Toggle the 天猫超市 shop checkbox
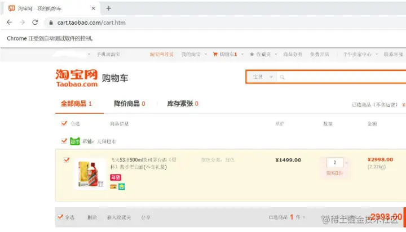The width and height of the screenshot is (406, 232). 64,141
